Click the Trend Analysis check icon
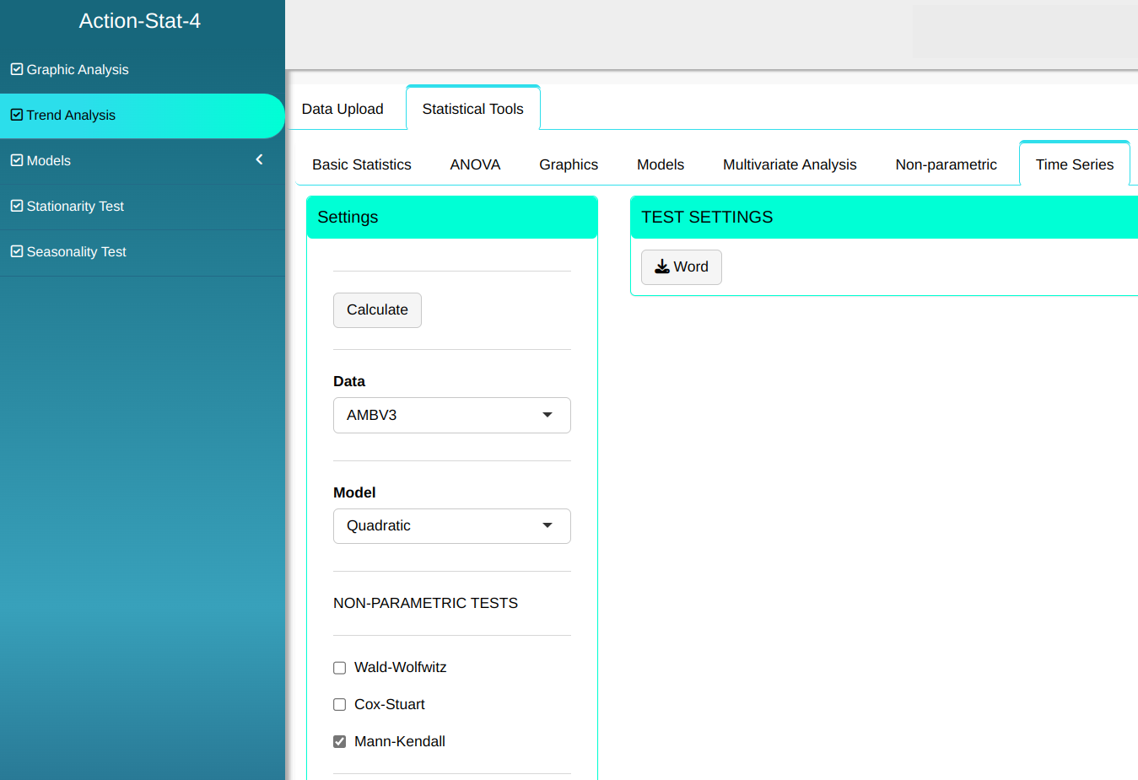The height and width of the screenshot is (780, 1138). click(x=17, y=115)
